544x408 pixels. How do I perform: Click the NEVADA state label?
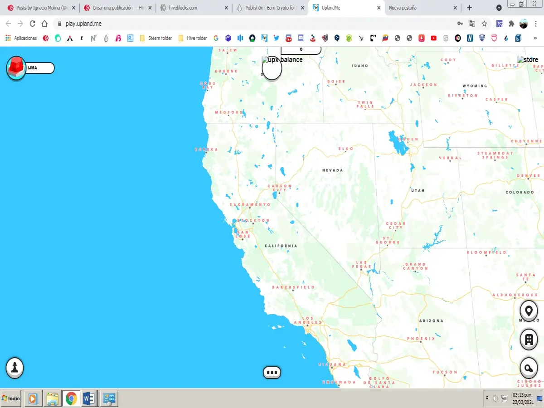pos(332,170)
